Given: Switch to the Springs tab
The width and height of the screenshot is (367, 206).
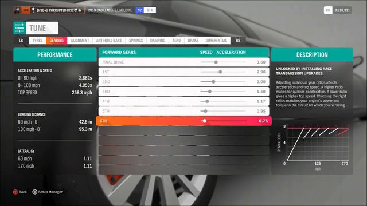Looking at the screenshot, I should [x=136, y=41].
